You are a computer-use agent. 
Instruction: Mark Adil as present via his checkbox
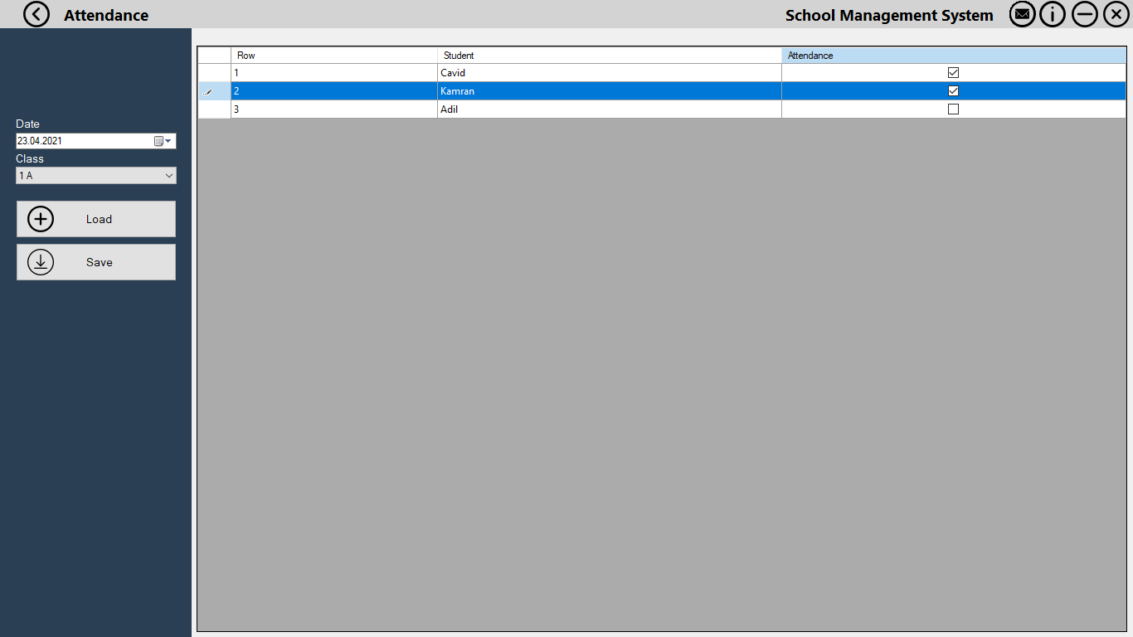tap(953, 109)
